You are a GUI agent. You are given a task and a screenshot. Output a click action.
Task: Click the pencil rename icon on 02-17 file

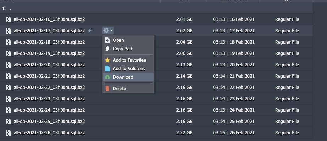coord(90,31)
